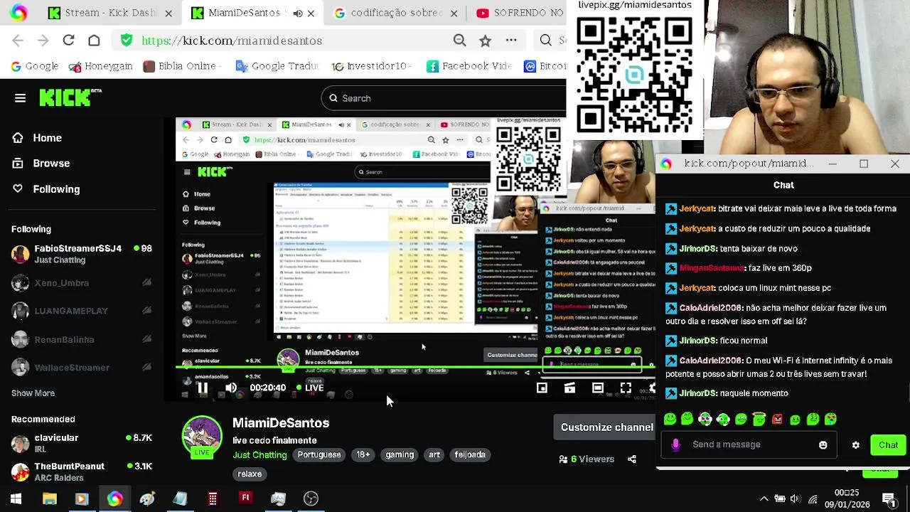The height and width of the screenshot is (512, 910).
Task: Bookmark this page with the star icon
Action: [485, 41]
